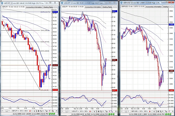Expand the toolbar overflow chevron in GBP/JPY window
The image size is (175, 116).
[x=57, y=111]
